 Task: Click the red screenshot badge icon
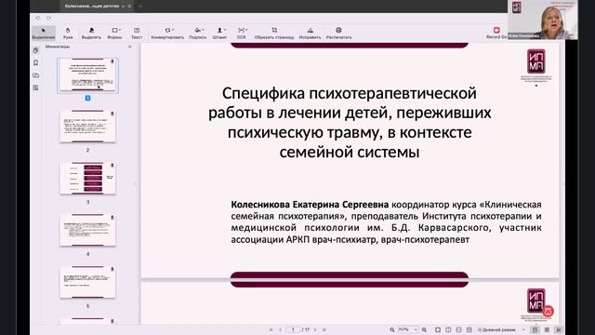[x=548, y=311]
